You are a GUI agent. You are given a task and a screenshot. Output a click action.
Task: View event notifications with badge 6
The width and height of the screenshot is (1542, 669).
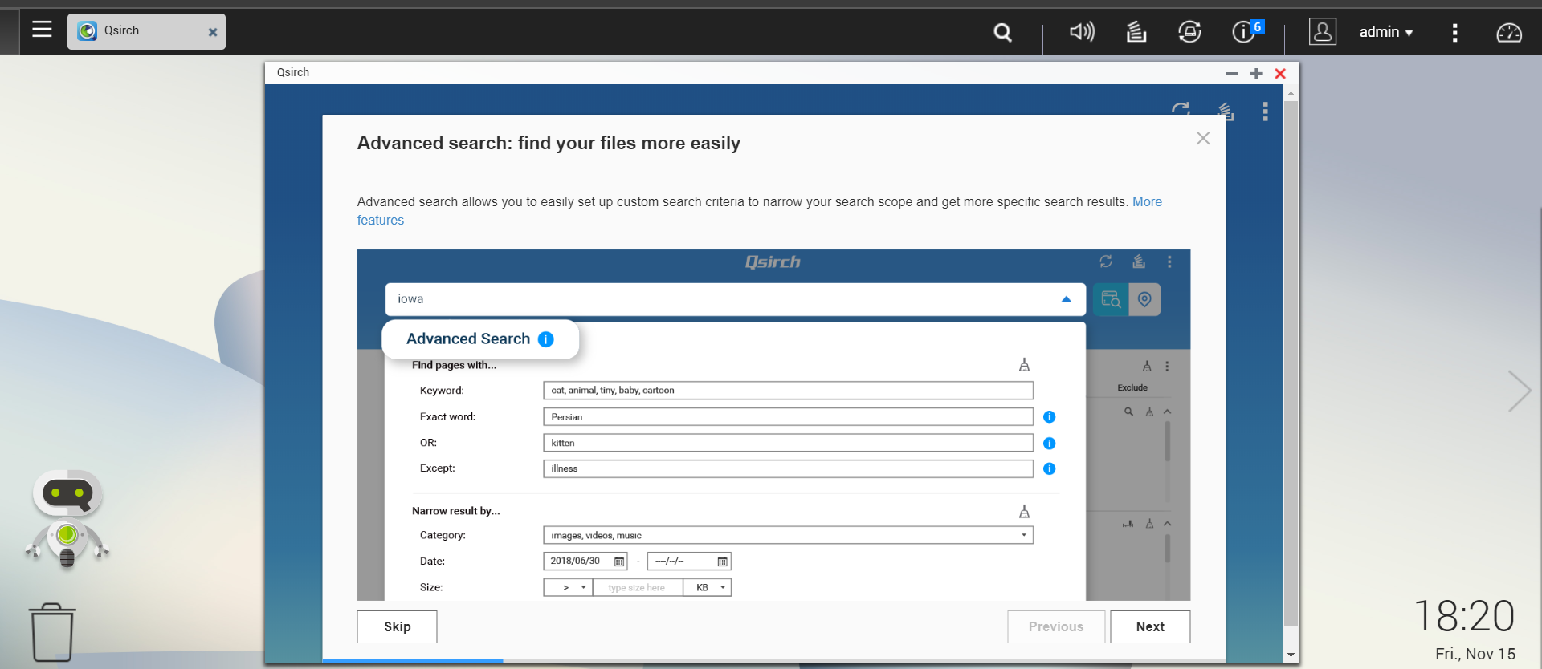coord(1247,31)
